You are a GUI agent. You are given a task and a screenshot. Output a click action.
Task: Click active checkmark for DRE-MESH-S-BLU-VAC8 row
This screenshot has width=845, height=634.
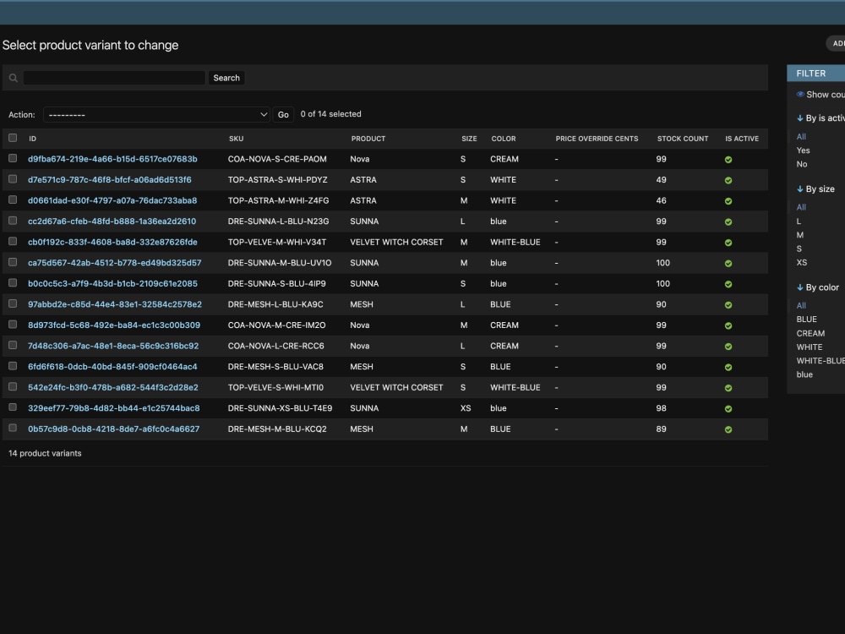pos(728,367)
